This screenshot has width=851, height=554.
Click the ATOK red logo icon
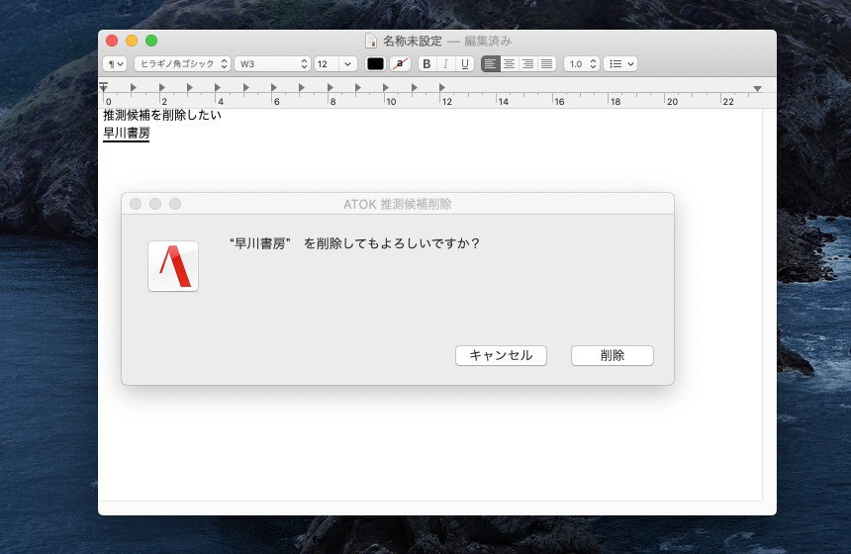pyautogui.click(x=173, y=266)
